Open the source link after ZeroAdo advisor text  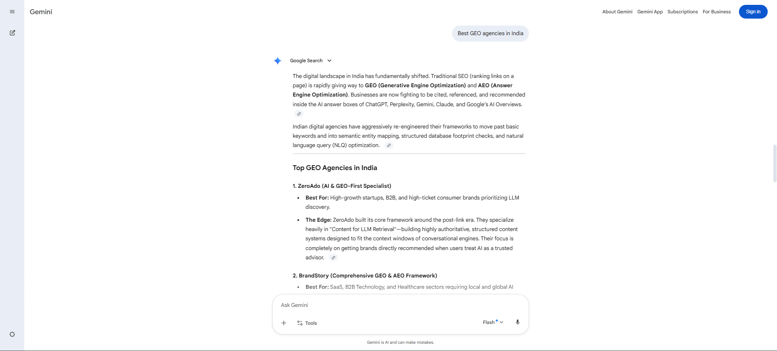(333, 258)
